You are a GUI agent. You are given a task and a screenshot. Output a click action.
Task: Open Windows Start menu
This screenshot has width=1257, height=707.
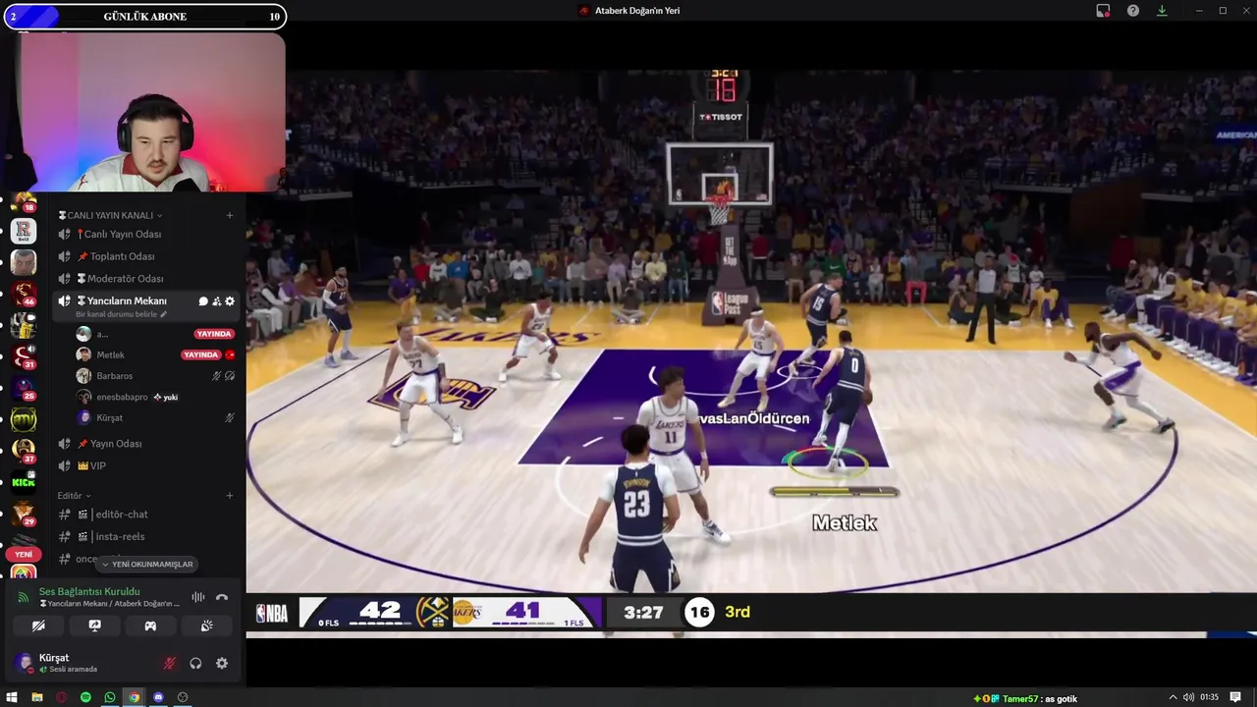[12, 697]
